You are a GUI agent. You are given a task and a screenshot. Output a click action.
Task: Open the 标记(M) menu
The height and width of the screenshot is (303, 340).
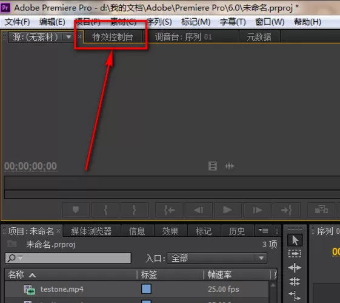coord(196,22)
